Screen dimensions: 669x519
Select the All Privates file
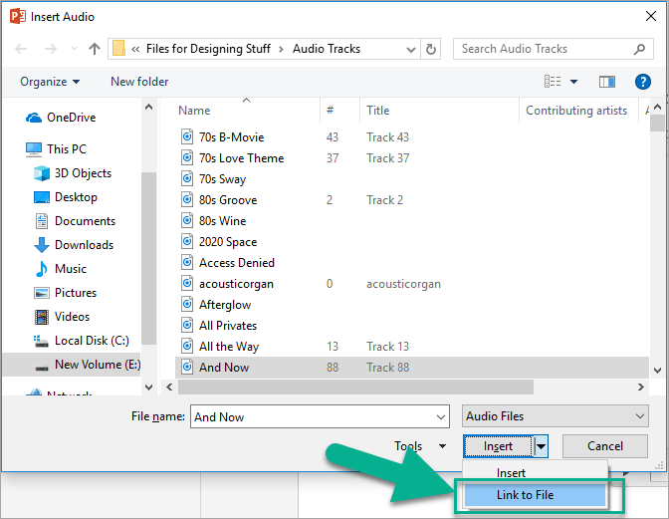pyautogui.click(x=228, y=326)
